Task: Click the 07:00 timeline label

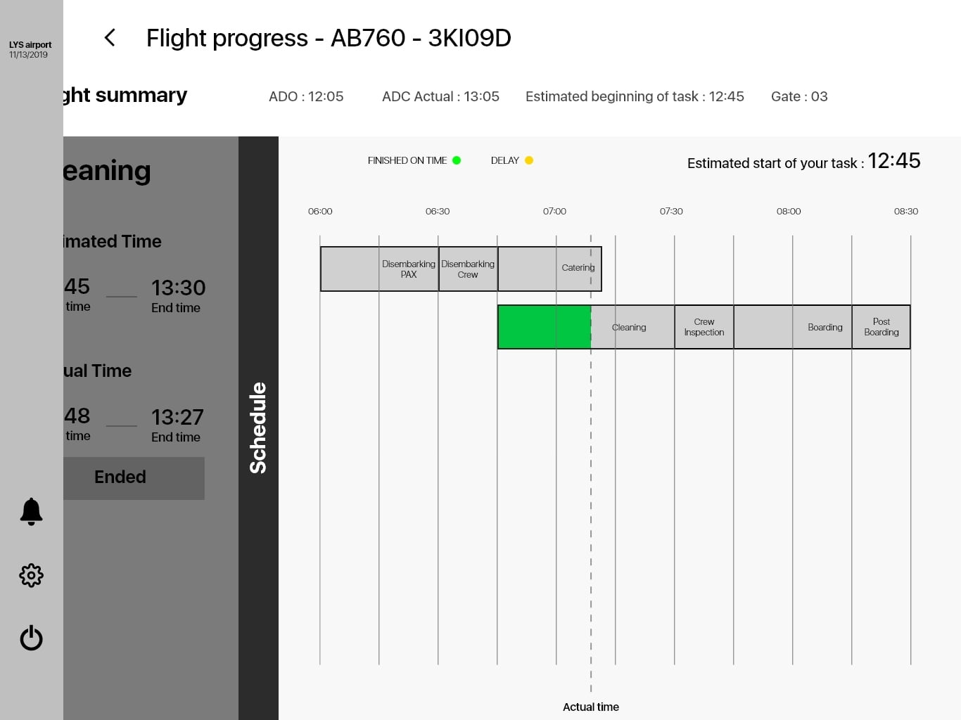Action: 554,211
